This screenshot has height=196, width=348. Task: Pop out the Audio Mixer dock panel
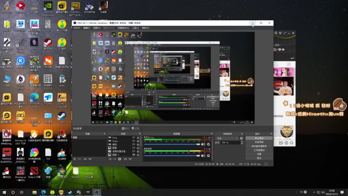[211, 134]
